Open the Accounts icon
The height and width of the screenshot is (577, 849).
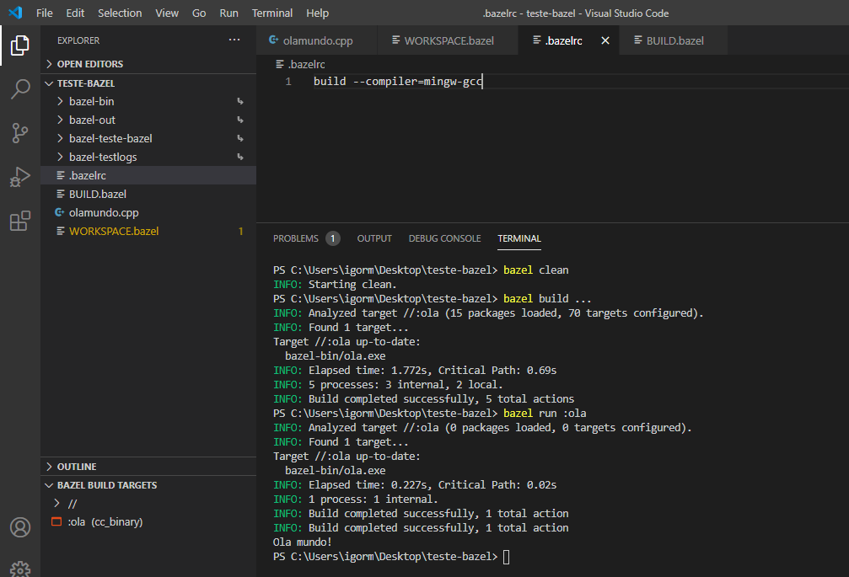[20, 527]
